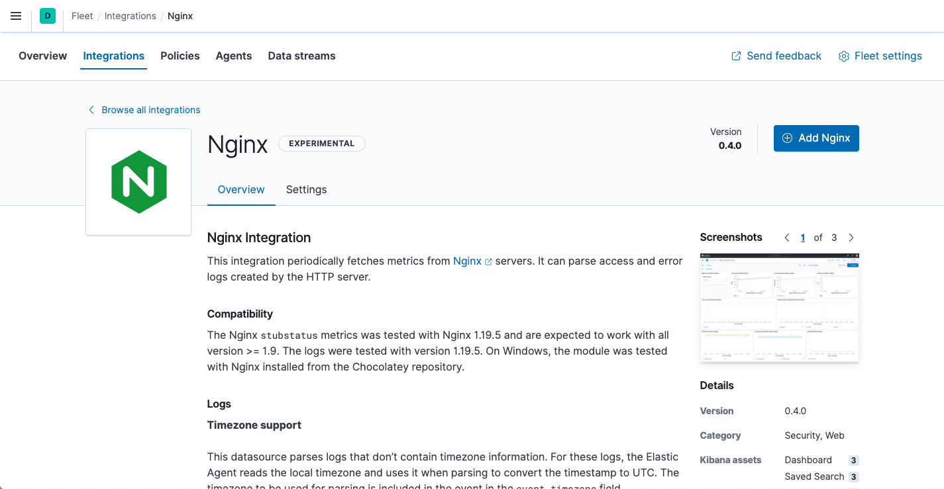Click the external link icon next to Nginx

pyautogui.click(x=488, y=261)
